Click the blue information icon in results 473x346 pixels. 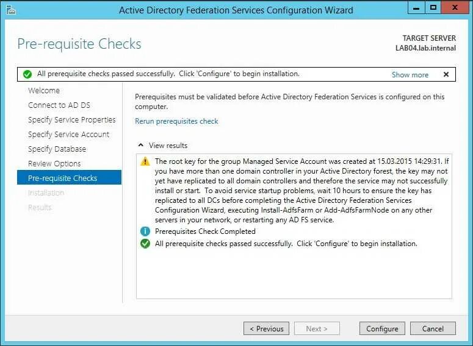coord(145,231)
